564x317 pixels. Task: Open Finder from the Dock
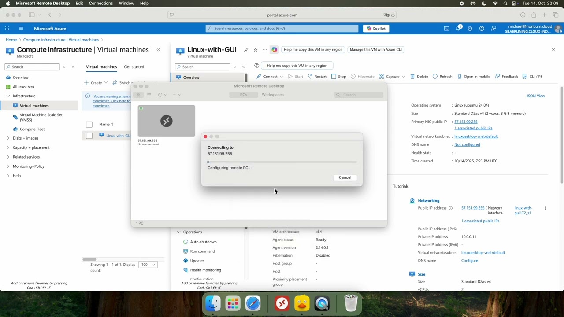pyautogui.click(x=213, y=303)
